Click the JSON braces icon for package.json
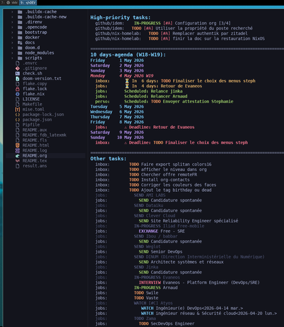 tap(18, 120)
